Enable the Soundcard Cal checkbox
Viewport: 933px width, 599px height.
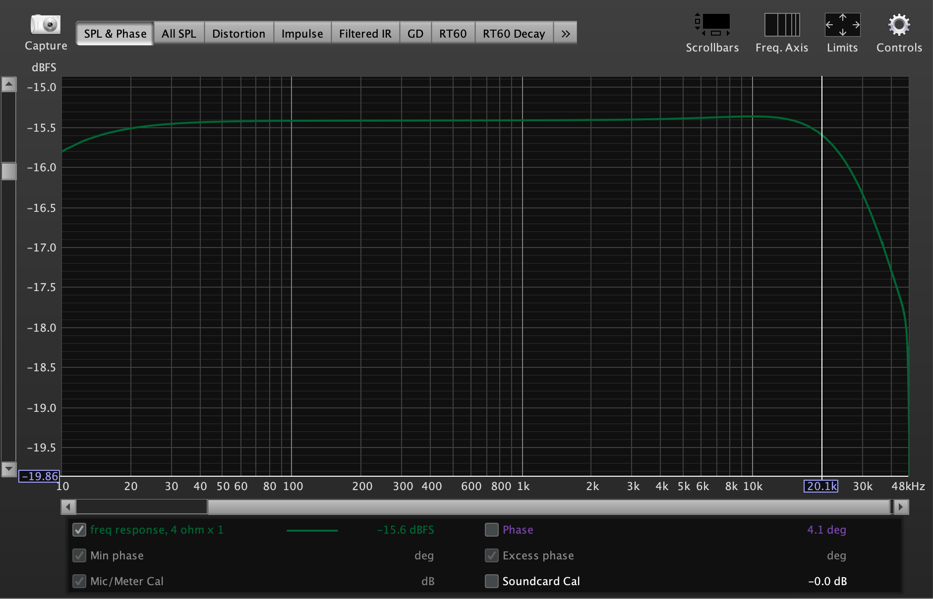click(x=492, y=581)
